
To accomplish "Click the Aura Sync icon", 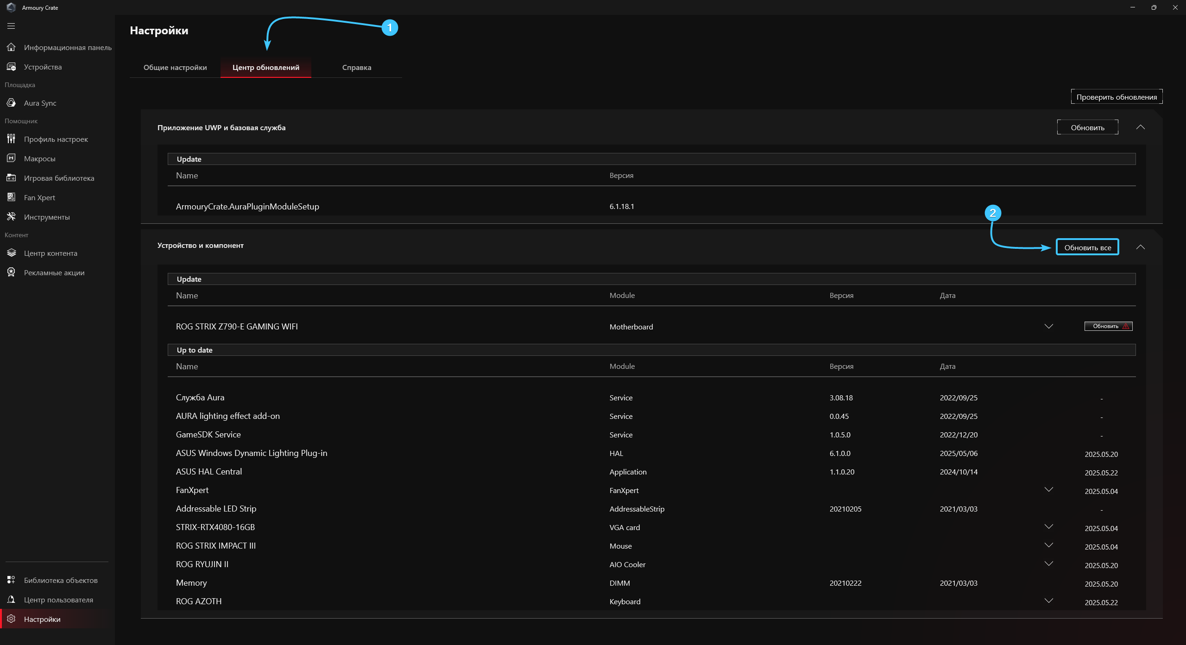I will pos(11,103).
